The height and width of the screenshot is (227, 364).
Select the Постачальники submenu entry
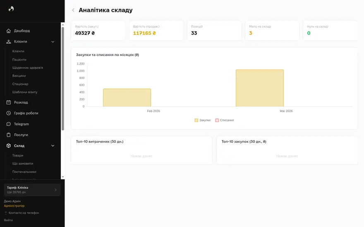click(x=24, y=172)
